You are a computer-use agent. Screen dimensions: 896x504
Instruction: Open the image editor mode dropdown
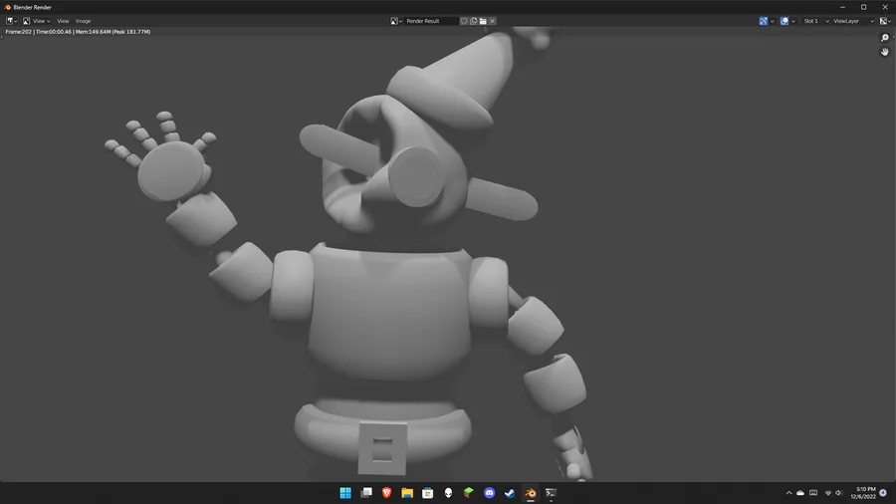click(x=26, y=21)
